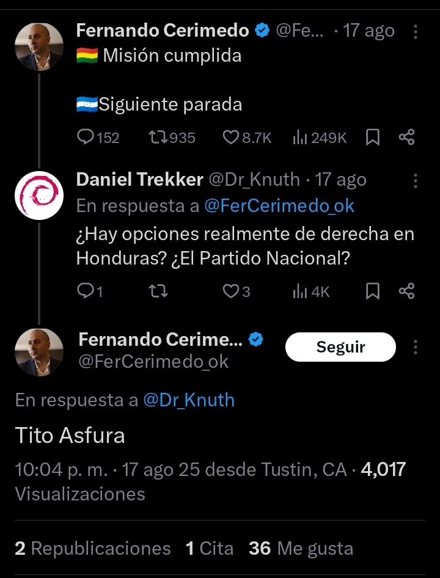The height and width of the screenshot is (578, 440).
Task: Bookmark Daniel Trekker's tweet
Action: (x=372, y=291)
